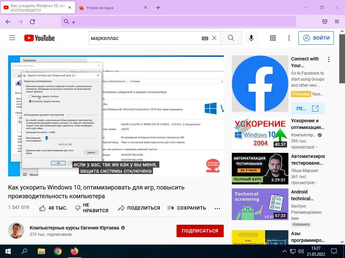This screenshot has width=345, height=258.
Task: Like the video with thumbs up
Action: pyautogui.click(x=53, y=208)
